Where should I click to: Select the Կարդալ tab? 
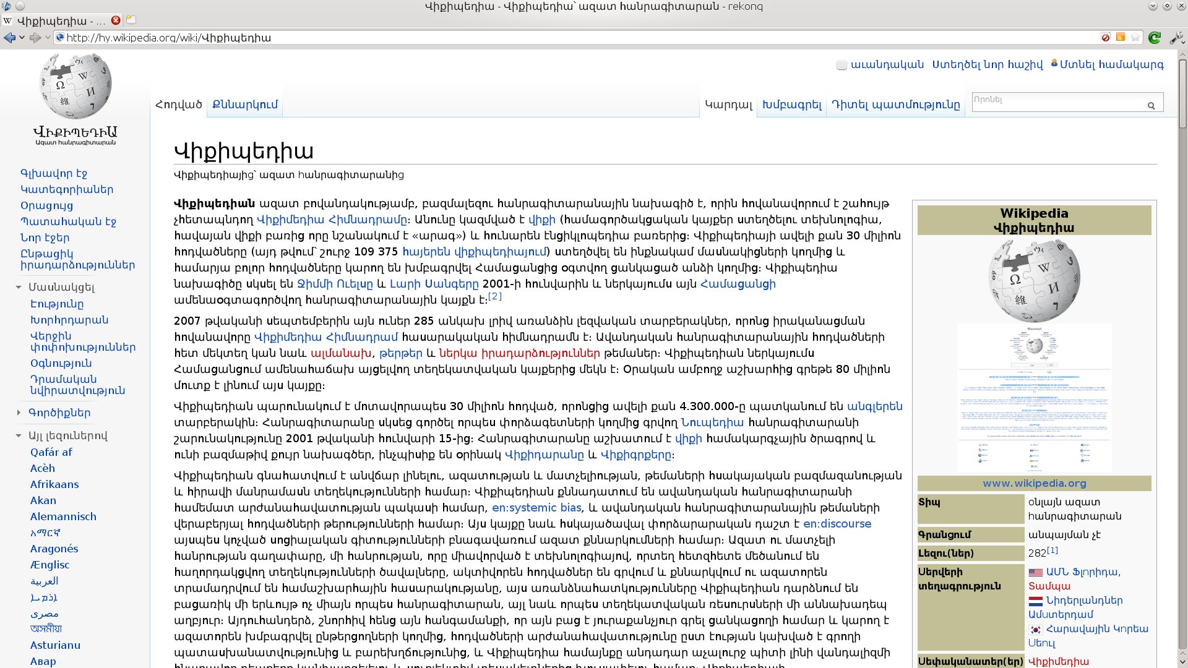click(729, 105)
